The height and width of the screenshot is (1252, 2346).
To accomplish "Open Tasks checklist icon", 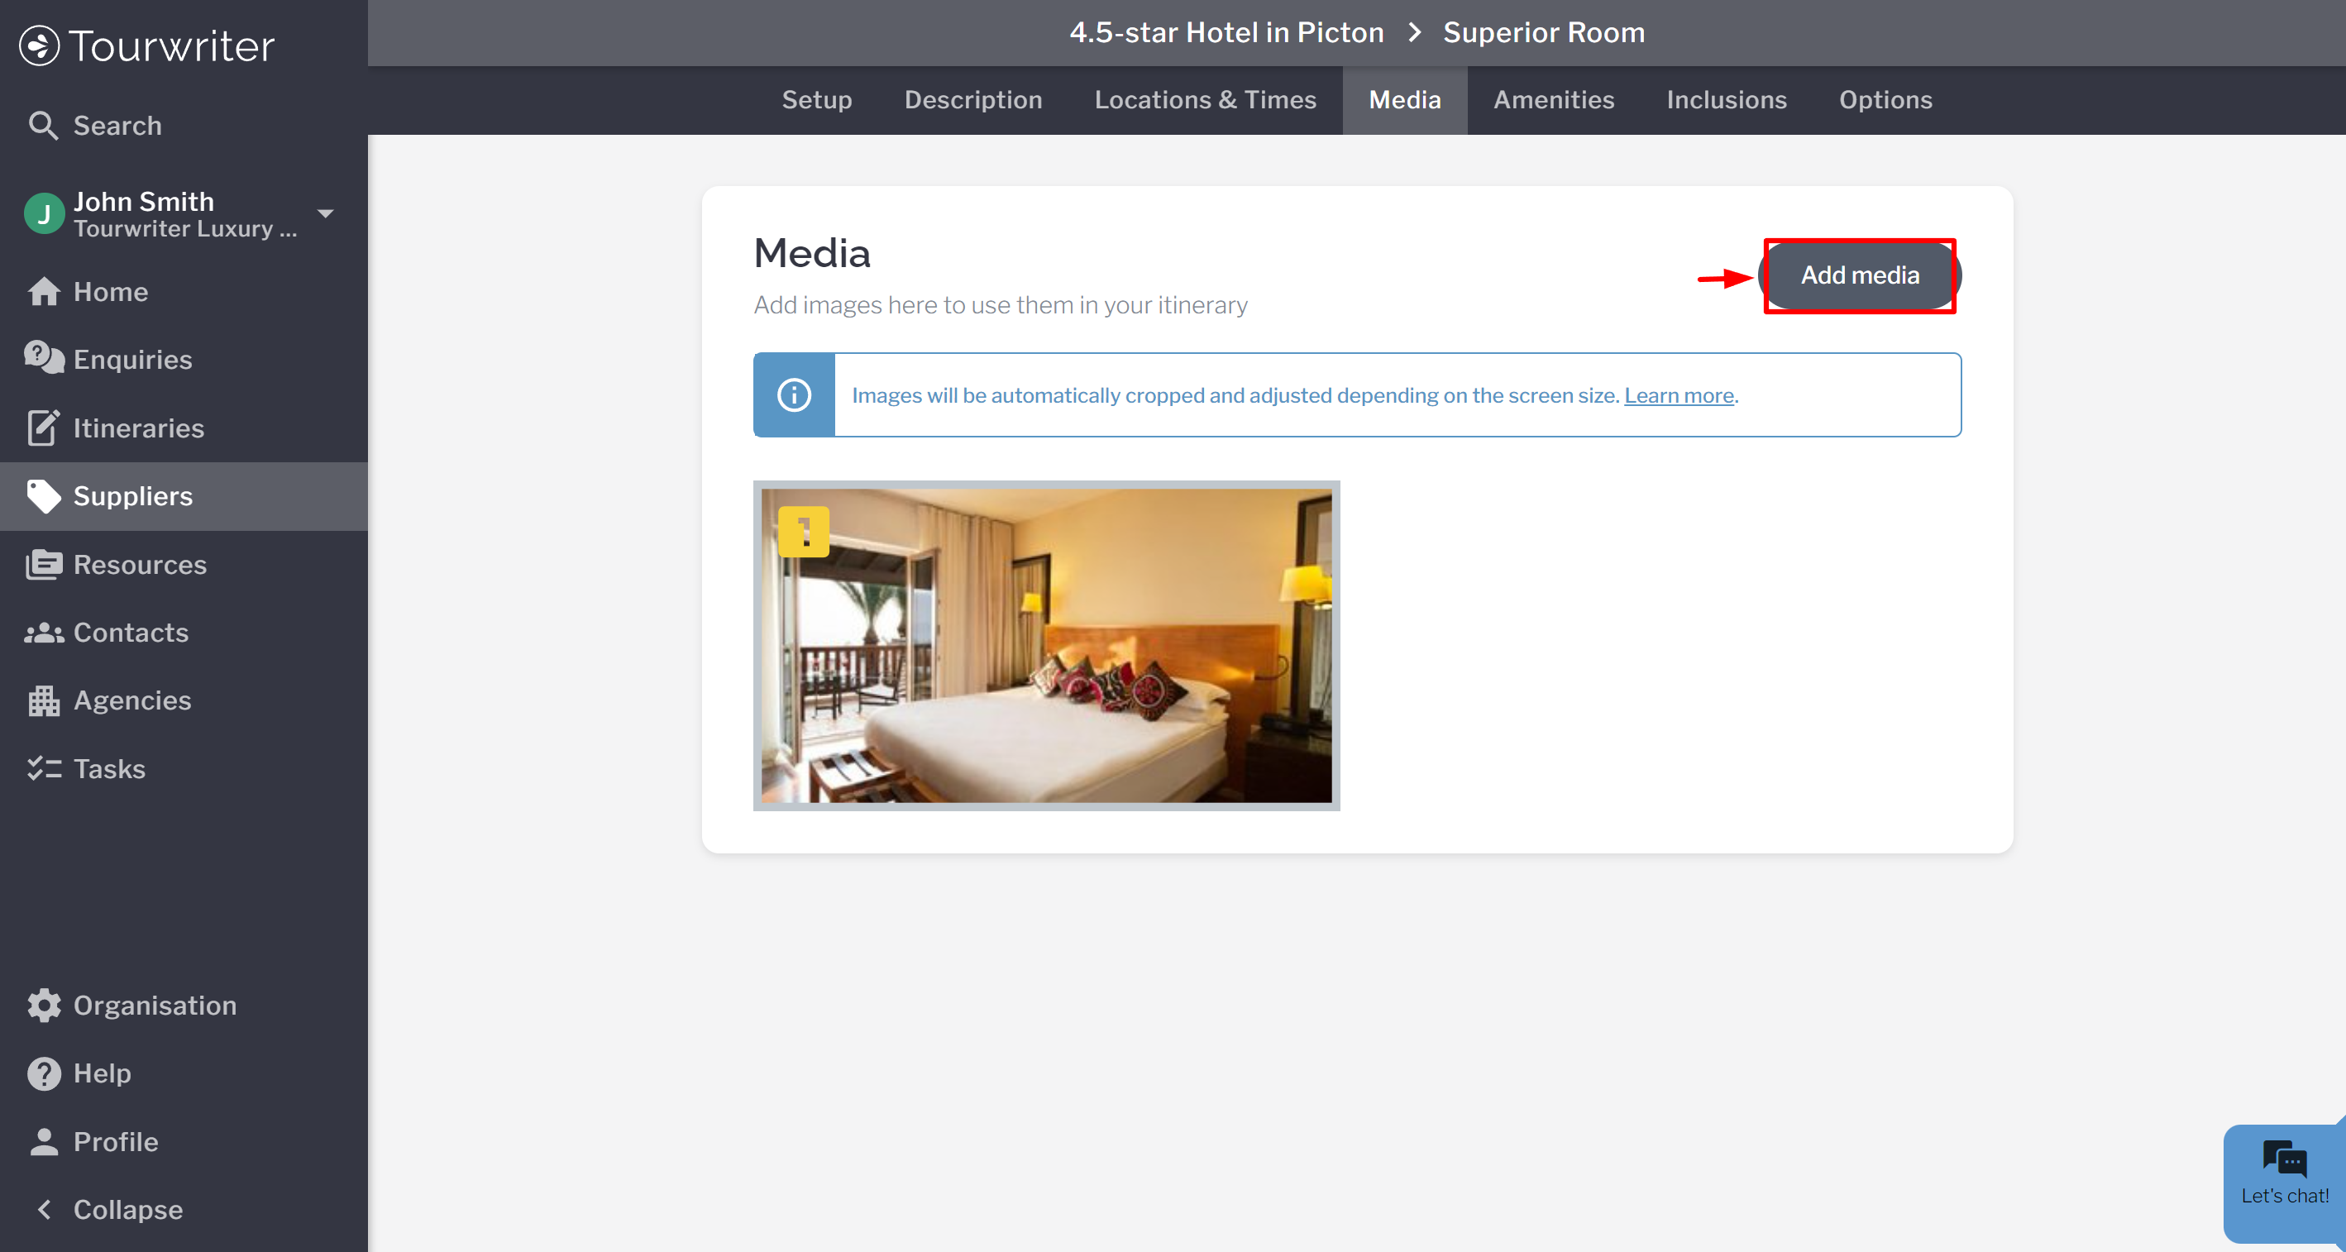I will click(x=43, y=768).
